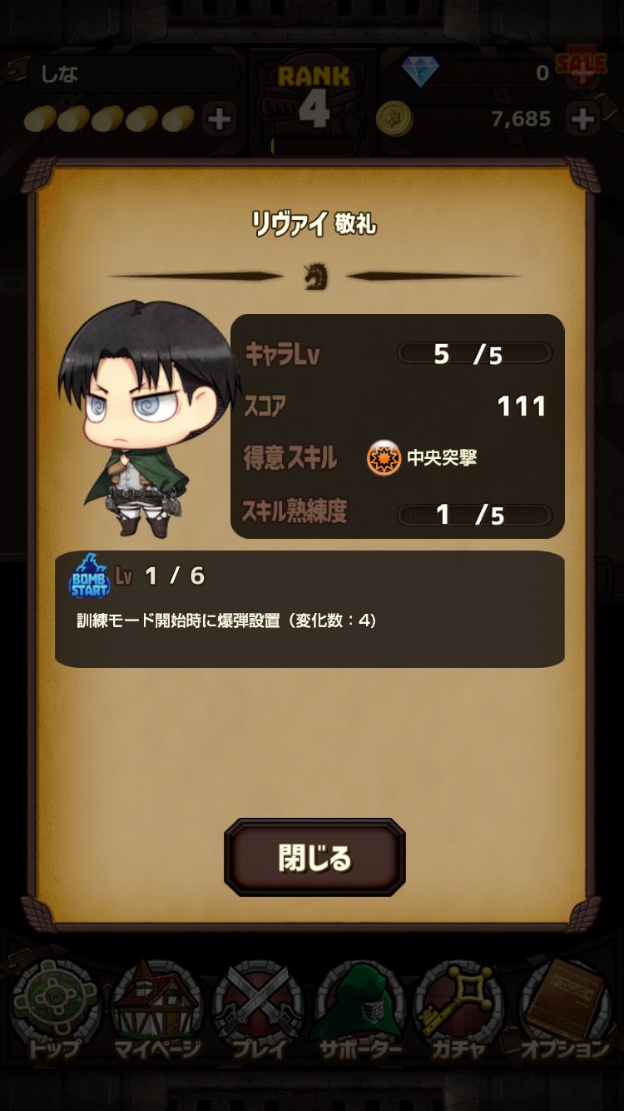This screenshot has width=624, height=1111.
Task: Open the ガチャ key icon
Action: pyautogui.click(x=459, y=1010)
